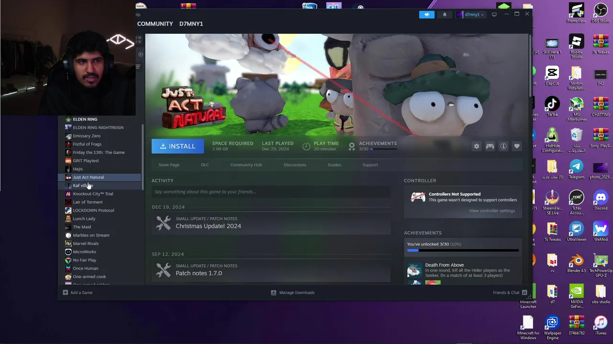Open the Support tab
The height and width of the screenshot is (344, 613).
[370, 165]
